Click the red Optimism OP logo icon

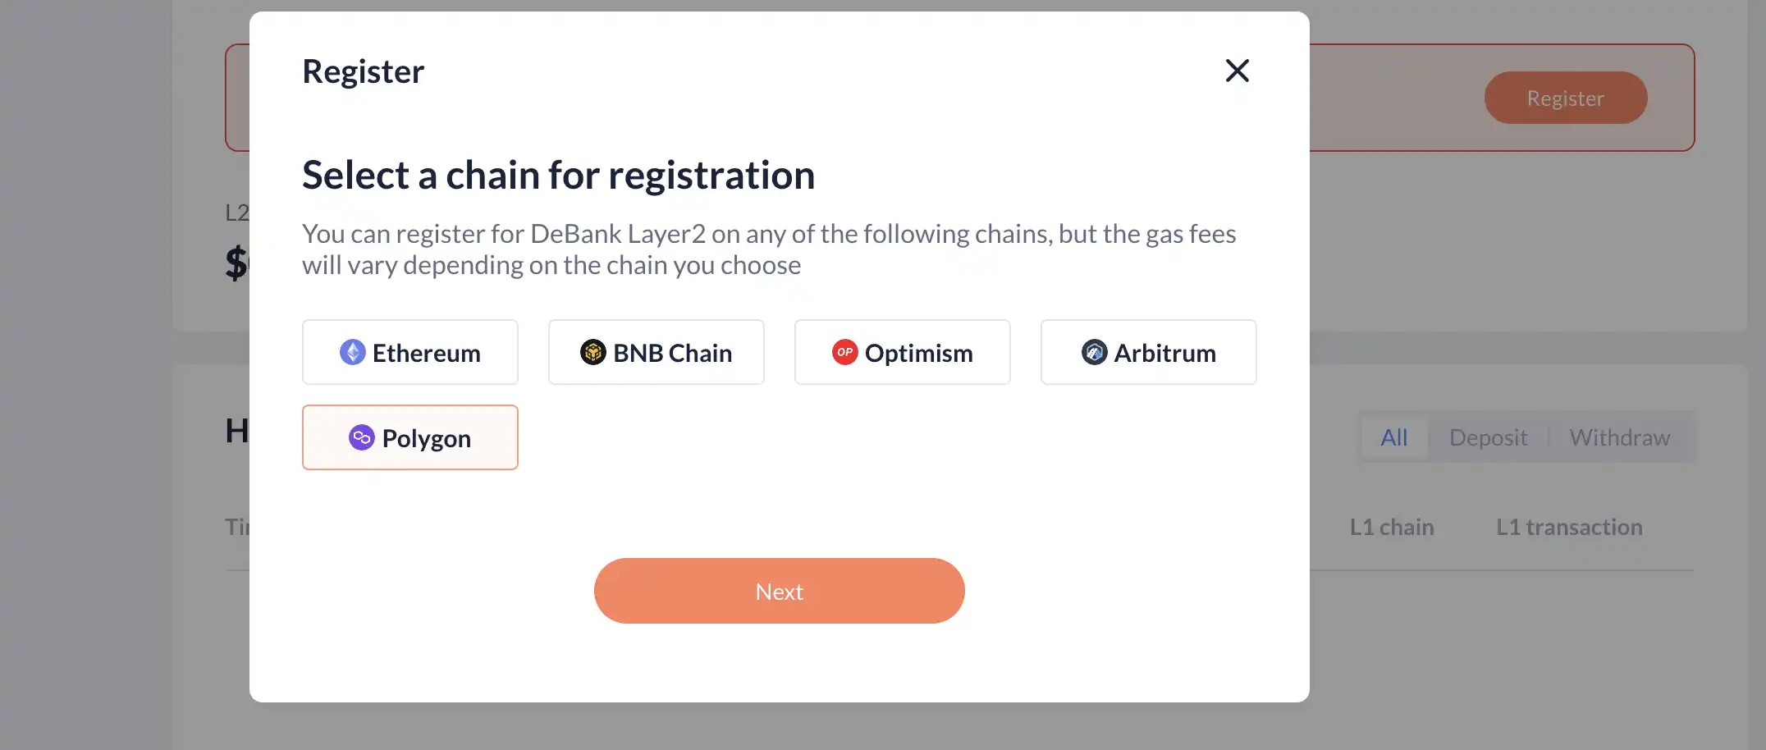tap(844, 353)
